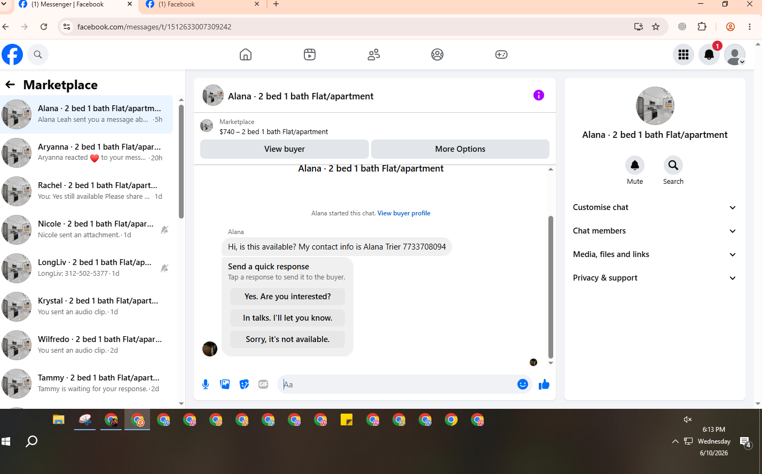Open the Facebook search icon
Viewport: 762px width, 474px height.
coord(38,55)
